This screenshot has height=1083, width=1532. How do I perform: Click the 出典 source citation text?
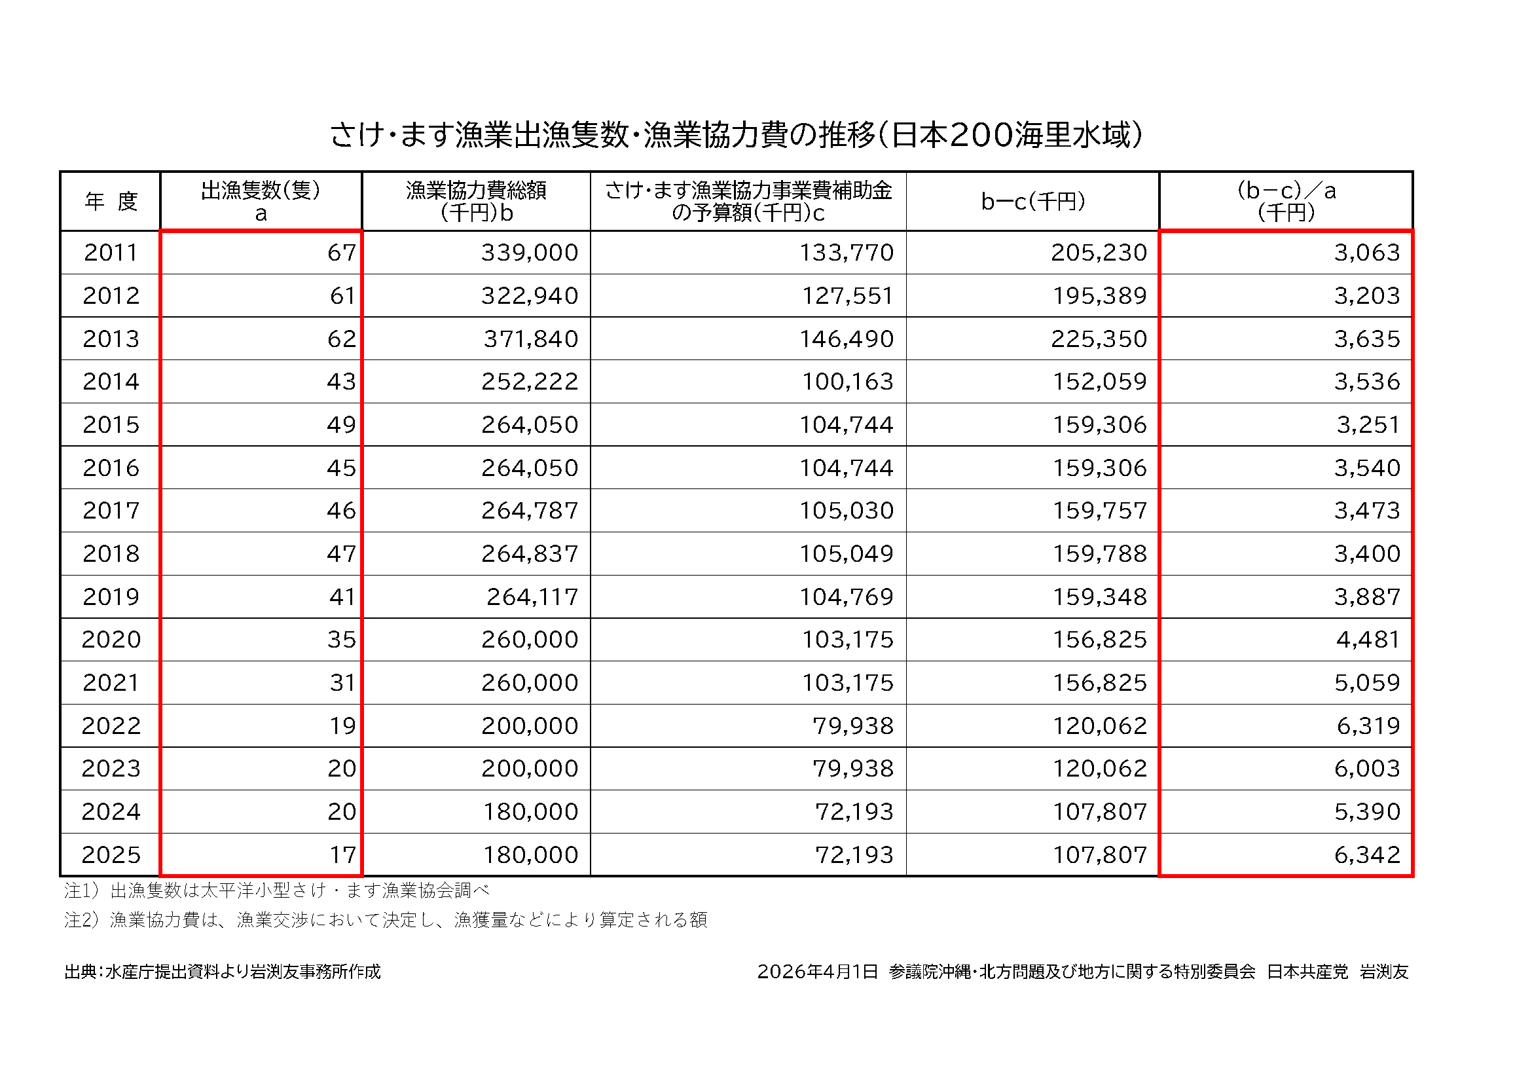point(222,972)
